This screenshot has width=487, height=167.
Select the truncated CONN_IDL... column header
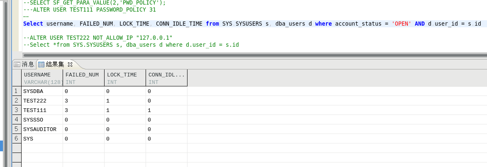(166, 78)
